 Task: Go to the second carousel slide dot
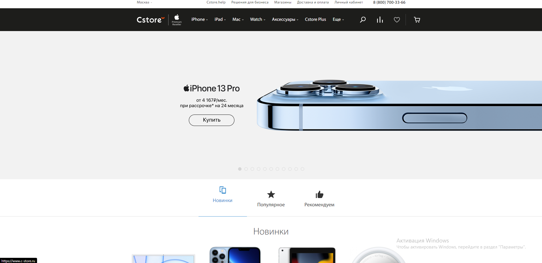(246, 169)
